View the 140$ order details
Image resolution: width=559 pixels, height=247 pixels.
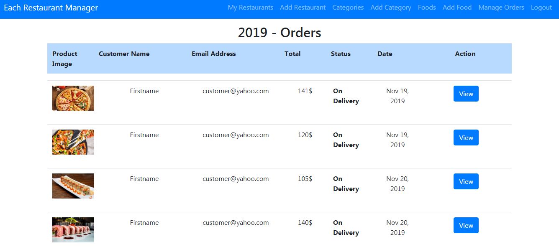[x=466, y=225]
